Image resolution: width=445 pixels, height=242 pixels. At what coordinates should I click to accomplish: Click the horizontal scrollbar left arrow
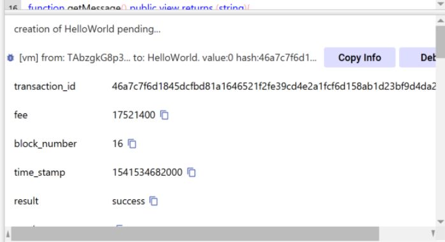pyautogui.click(x=8, y=234)
